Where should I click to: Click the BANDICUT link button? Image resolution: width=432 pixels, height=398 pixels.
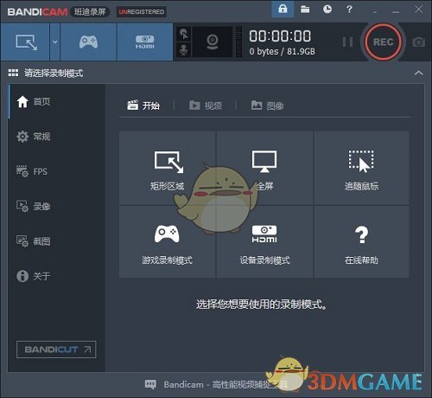point(56,350)
